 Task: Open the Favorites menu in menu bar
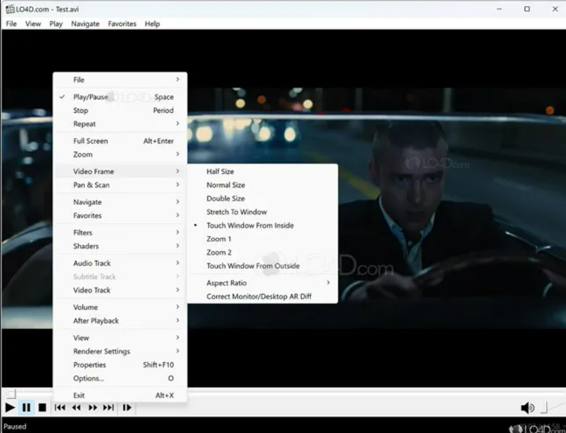pos(122,23)
